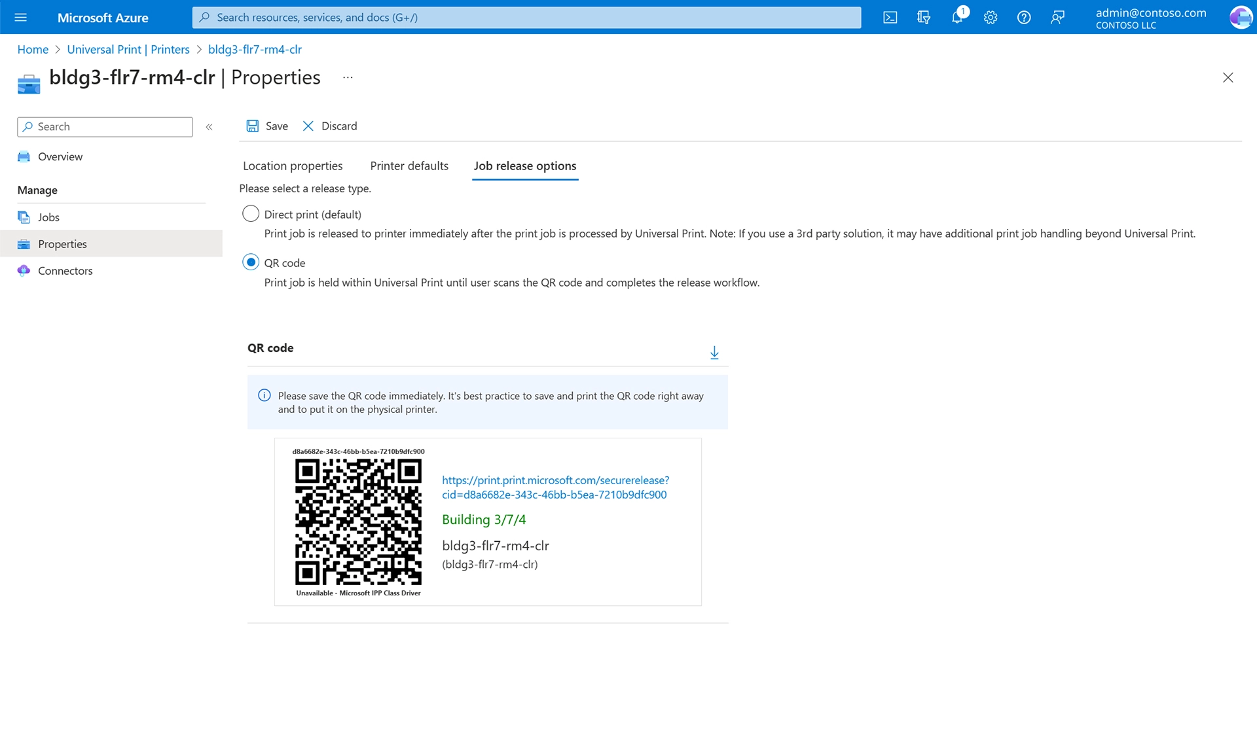Viewport: 1257px width, 738px height.
Task: Click the Discard button
Action: 330,126
